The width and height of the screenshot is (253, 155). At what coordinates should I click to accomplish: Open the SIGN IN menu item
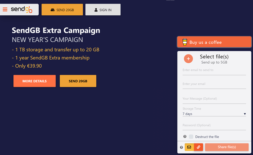click(x=103, y=10)
